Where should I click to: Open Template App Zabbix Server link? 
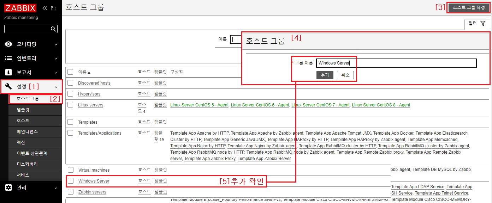tap(264, 159)
